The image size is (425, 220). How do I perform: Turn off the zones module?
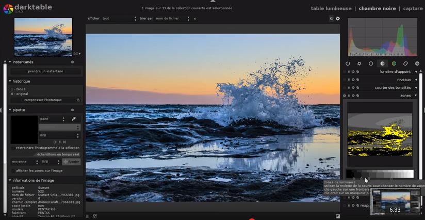click(345, 96)
